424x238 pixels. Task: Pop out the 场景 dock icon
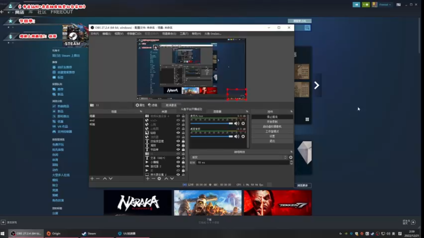tap(141, 112)
